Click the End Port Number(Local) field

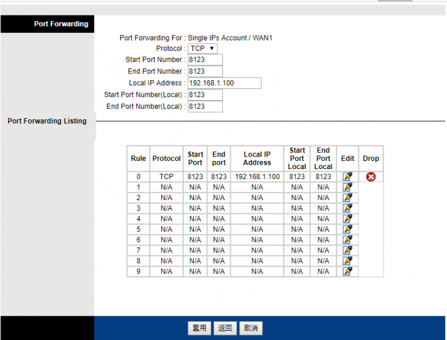[x=205, y=106]
